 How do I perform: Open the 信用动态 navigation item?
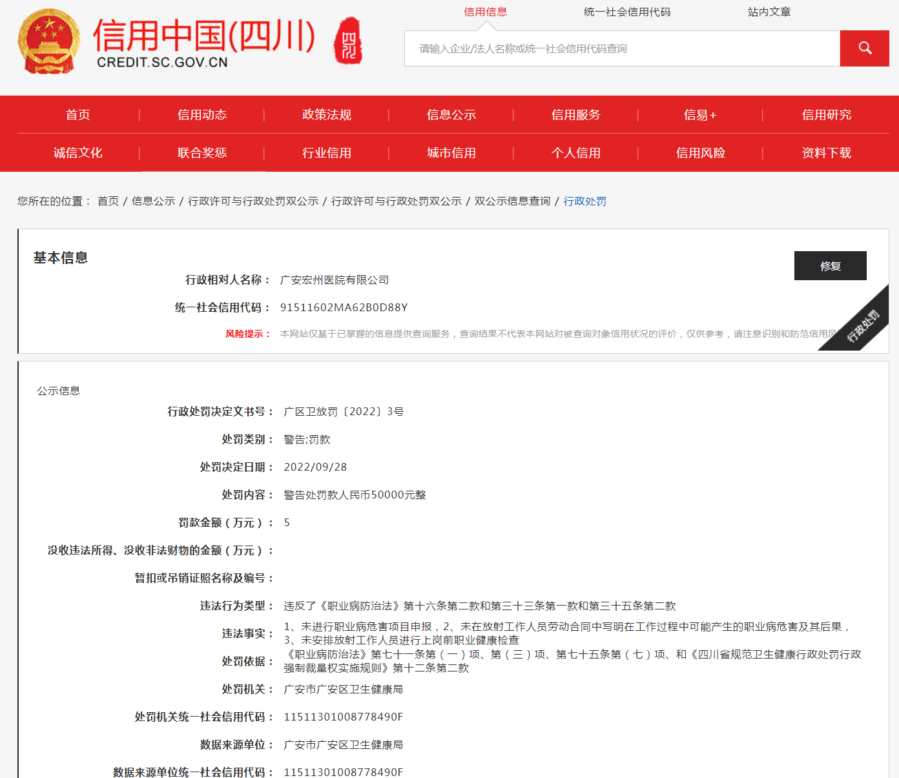tap(202, 115)
